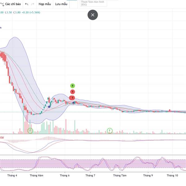Close fullscreen with the round X button
The width and height of the screenshot is (186, 186).
click(x=93, y=15)
